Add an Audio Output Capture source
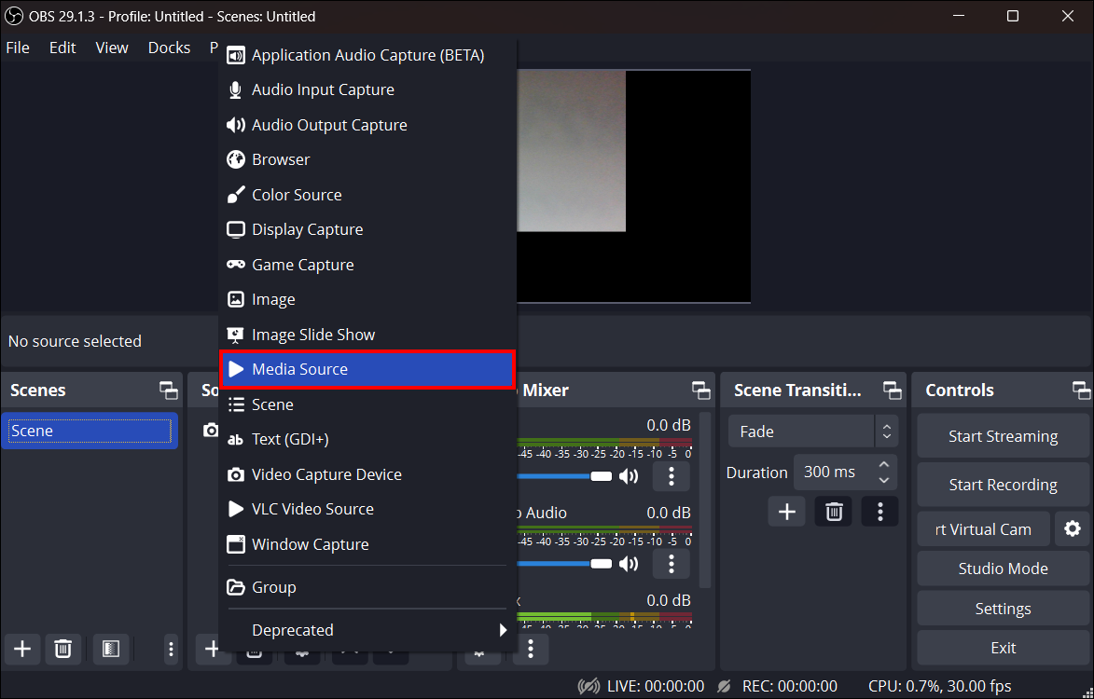 pyautogui.click(x=367, y=125)
